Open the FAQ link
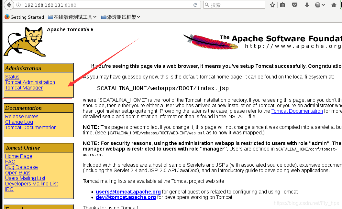The image size is (342, 209). pos(10,162)
